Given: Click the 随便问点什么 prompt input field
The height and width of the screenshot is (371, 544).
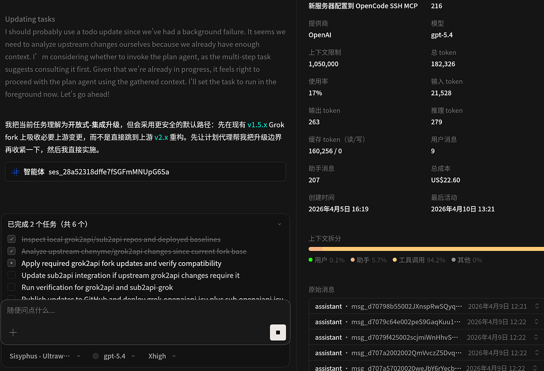Looking at the screenshot, I should pyautogui.click(x=146, y=310).
